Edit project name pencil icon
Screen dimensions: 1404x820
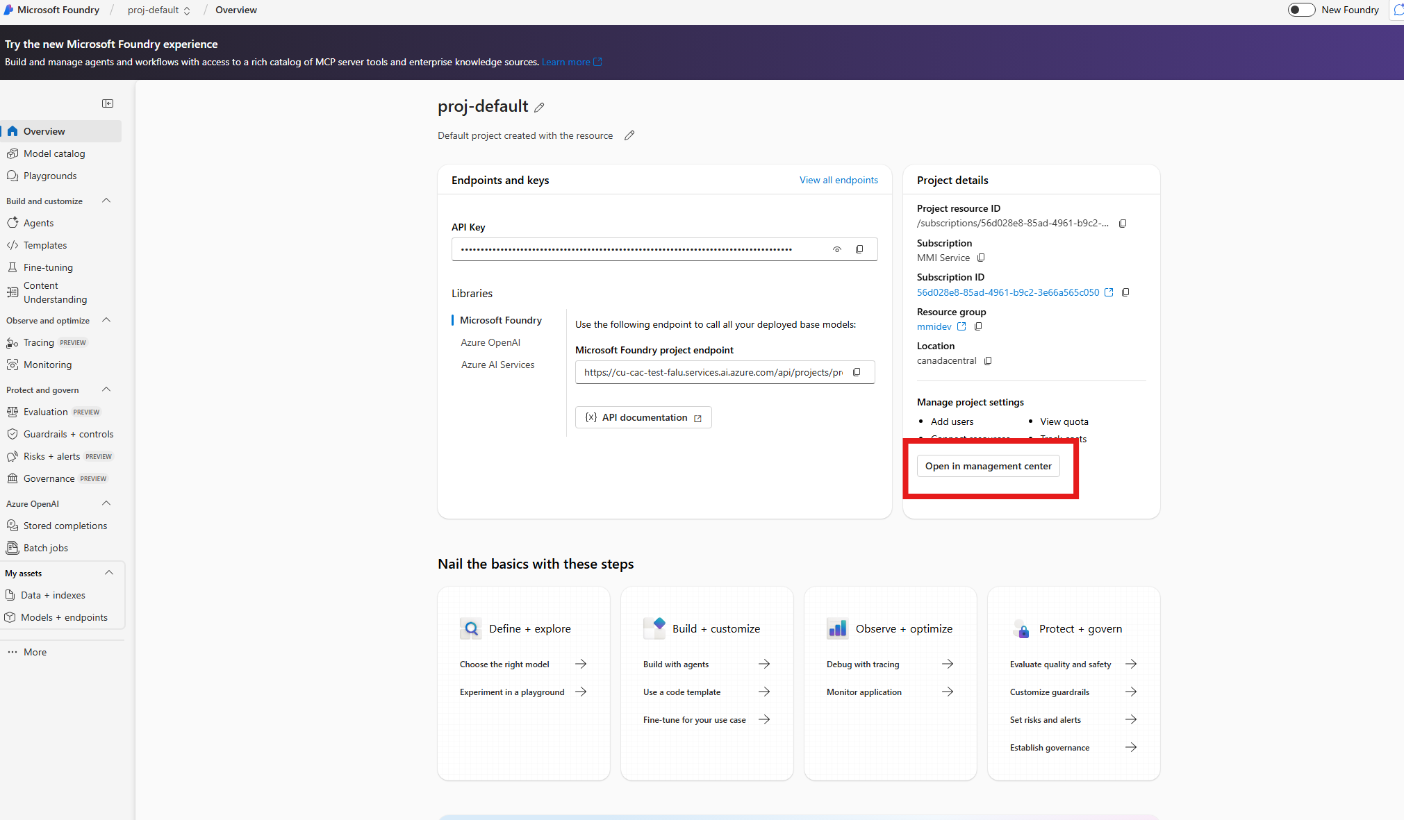pos(539,107)
